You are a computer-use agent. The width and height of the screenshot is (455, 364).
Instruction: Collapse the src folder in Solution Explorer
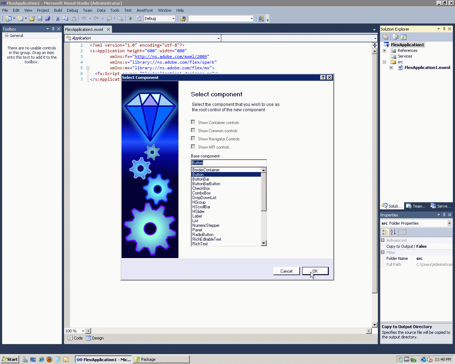click(384, 62)
